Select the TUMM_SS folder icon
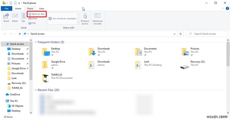The image size is (230, 120). tap(45, 78)
